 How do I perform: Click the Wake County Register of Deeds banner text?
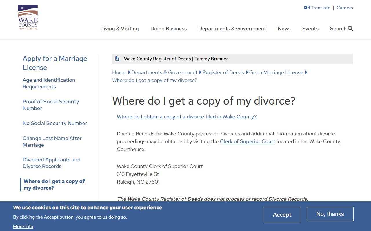176,59
